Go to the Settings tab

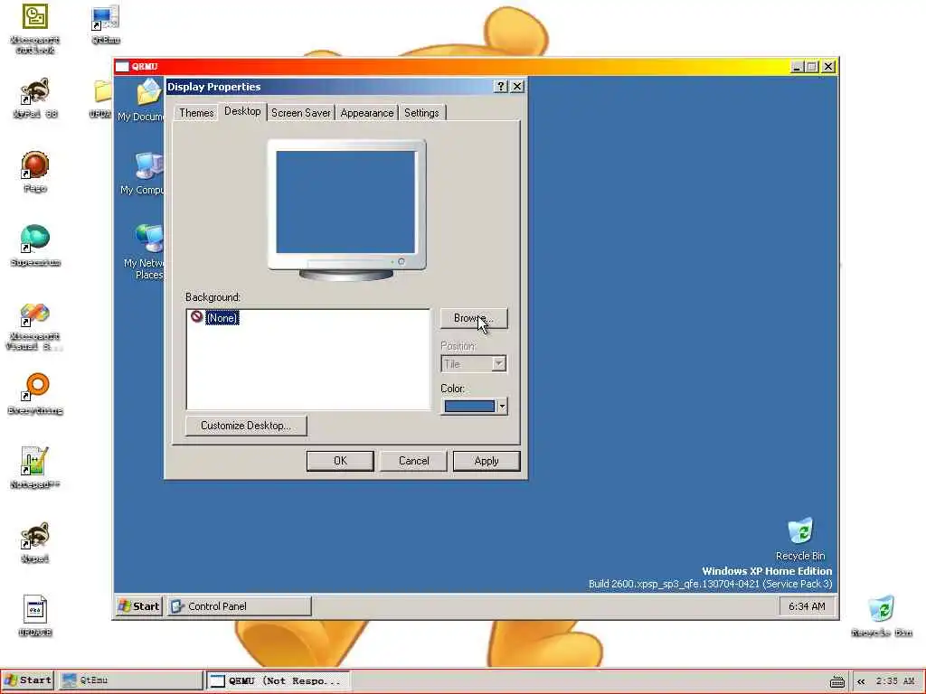pyautogui.click(x=421, y=113)
